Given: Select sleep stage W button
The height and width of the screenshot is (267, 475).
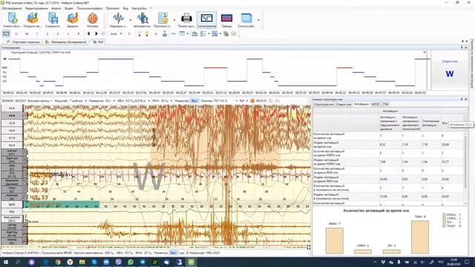Looking at the screenshot, I should click(27, 33).
